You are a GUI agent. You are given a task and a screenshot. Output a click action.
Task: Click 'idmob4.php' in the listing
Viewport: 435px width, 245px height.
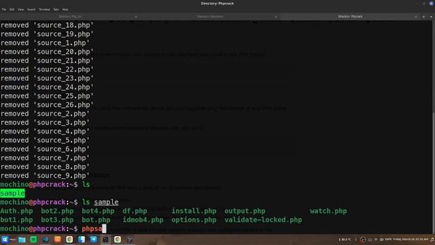click(x=143, y=220)
